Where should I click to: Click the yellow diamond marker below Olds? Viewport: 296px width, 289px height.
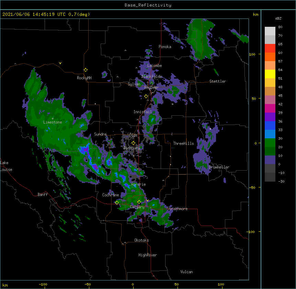pyautogui.click(x=134, y=143)
